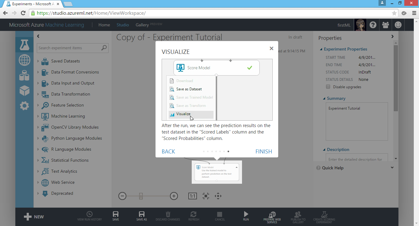Collapse the module palette with left chevron
This screenshot has width=419, height=226.
[x=38, y=36]
